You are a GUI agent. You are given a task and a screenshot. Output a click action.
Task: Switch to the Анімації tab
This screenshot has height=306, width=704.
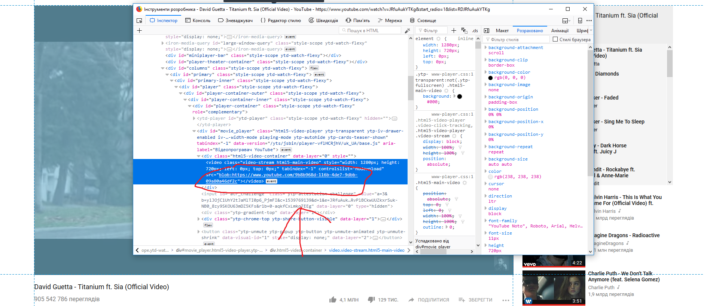560,31
